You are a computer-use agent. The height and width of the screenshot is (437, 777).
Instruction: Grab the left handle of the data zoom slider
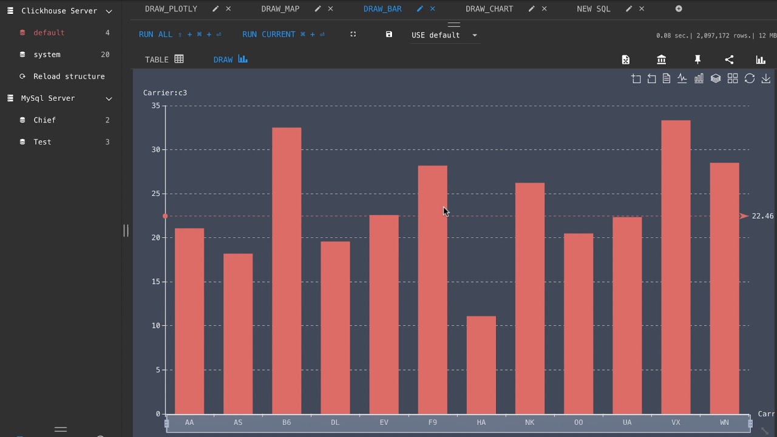point(167,424)
